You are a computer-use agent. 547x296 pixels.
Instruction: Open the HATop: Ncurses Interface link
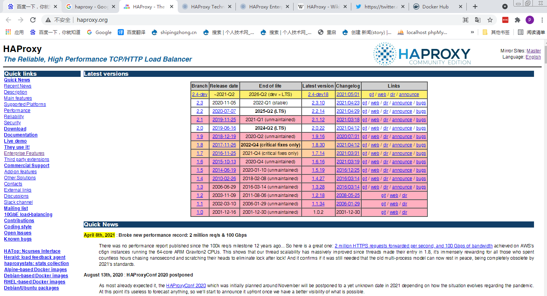point(32,251)
